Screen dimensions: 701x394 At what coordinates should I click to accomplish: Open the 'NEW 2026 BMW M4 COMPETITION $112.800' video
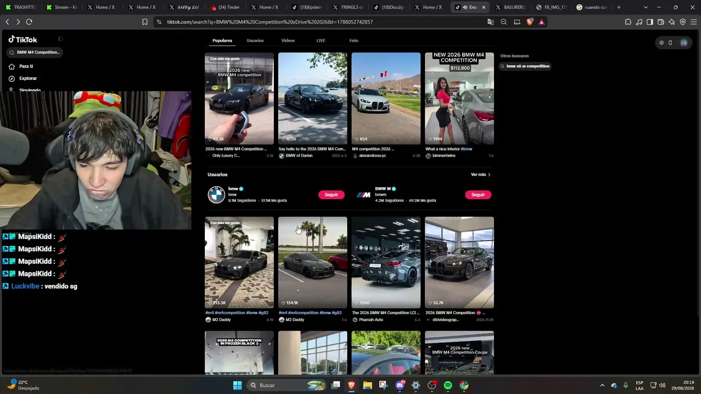pos(459,99)
